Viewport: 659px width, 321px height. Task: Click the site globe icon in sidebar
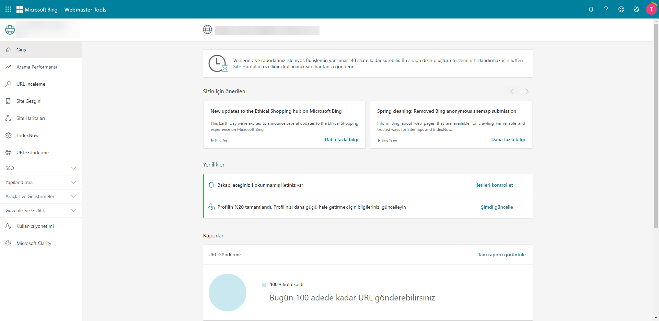pyautogui.click(x=10, y=30)
